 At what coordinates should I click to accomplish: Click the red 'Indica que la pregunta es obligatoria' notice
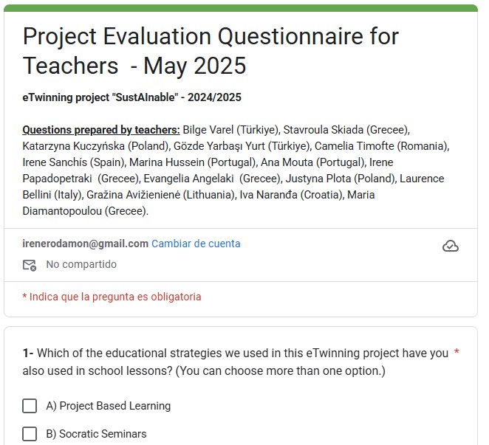(x=112, y=297)
